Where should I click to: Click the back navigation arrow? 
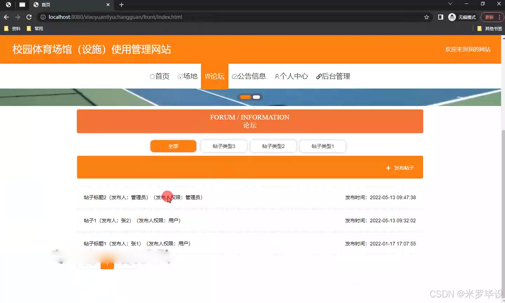coord(6,17)
